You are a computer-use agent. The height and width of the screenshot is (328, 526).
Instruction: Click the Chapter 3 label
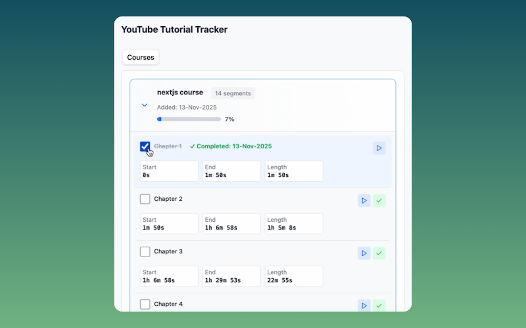click(x=168, y=251)
